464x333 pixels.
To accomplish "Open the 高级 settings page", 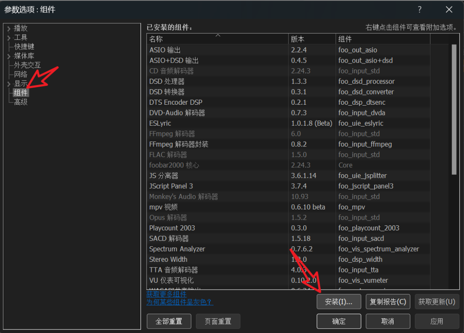I will click(21, 102).
